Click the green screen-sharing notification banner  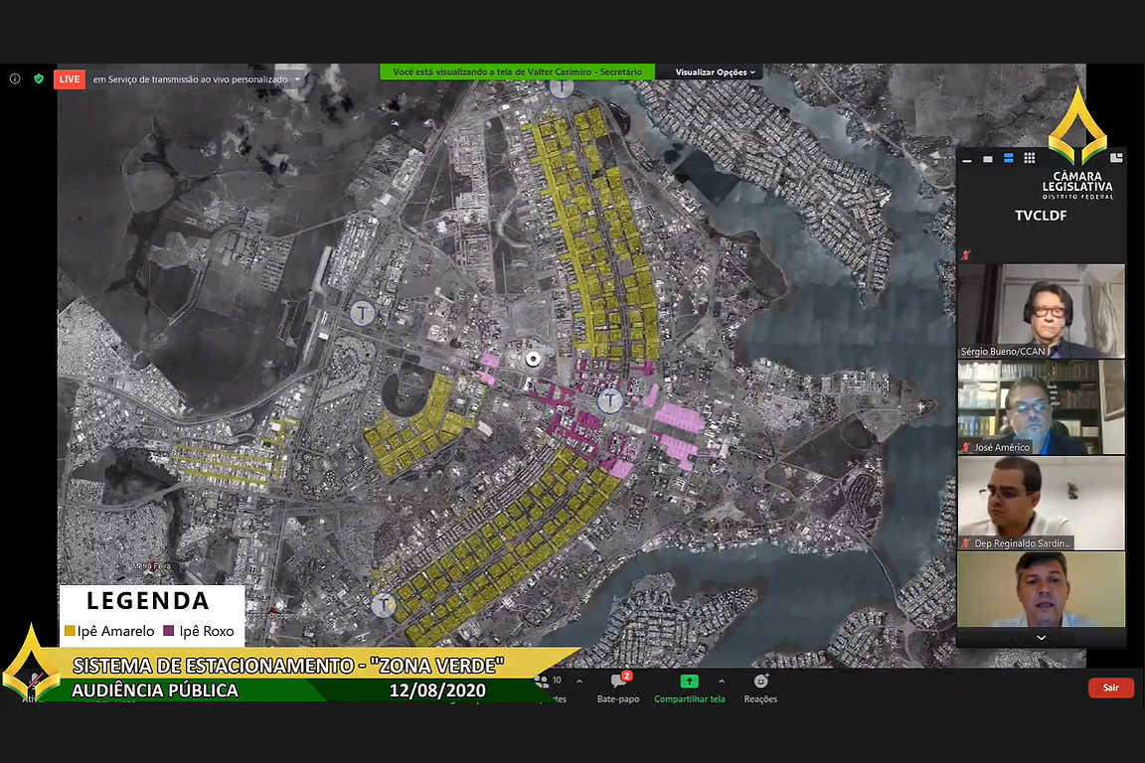click(517, 73)
